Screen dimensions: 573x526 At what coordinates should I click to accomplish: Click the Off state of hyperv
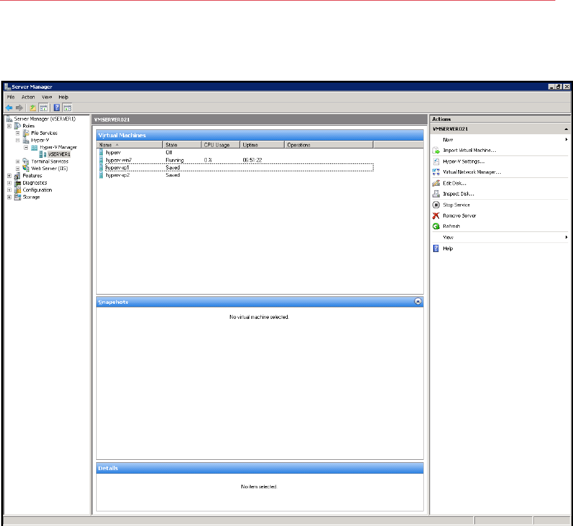point(169,152)
